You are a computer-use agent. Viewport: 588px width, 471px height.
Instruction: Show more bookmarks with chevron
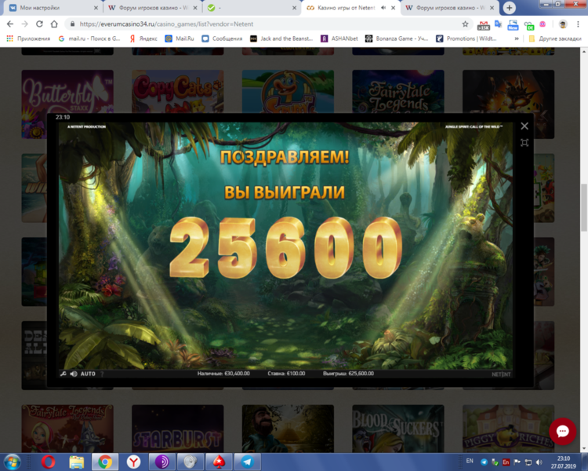[516, 38]
